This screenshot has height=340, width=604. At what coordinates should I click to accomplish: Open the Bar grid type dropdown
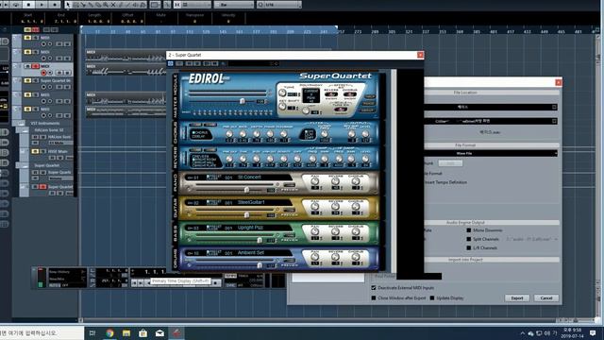coord(234,5)
